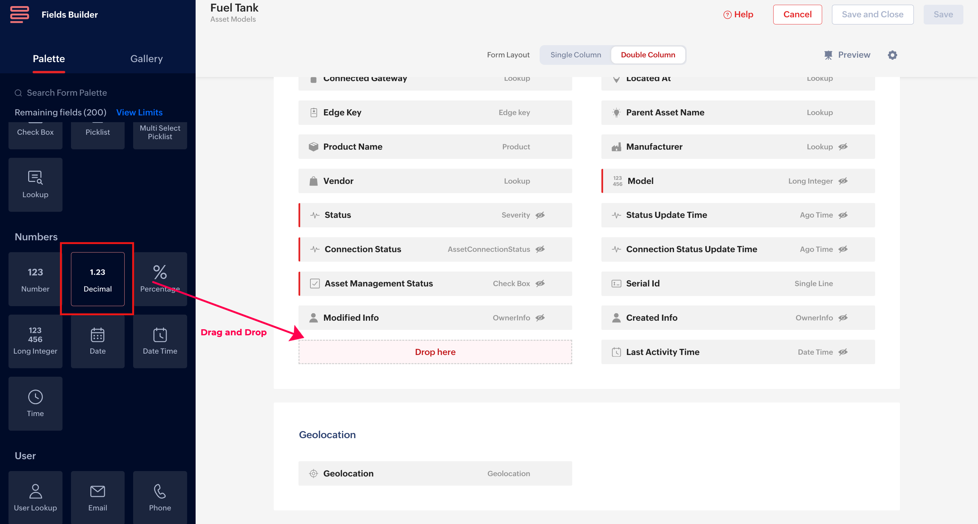Open the Preview of the form
This screenshot has height=524, width=978.
pyautogui.click(x=847, y=55)
